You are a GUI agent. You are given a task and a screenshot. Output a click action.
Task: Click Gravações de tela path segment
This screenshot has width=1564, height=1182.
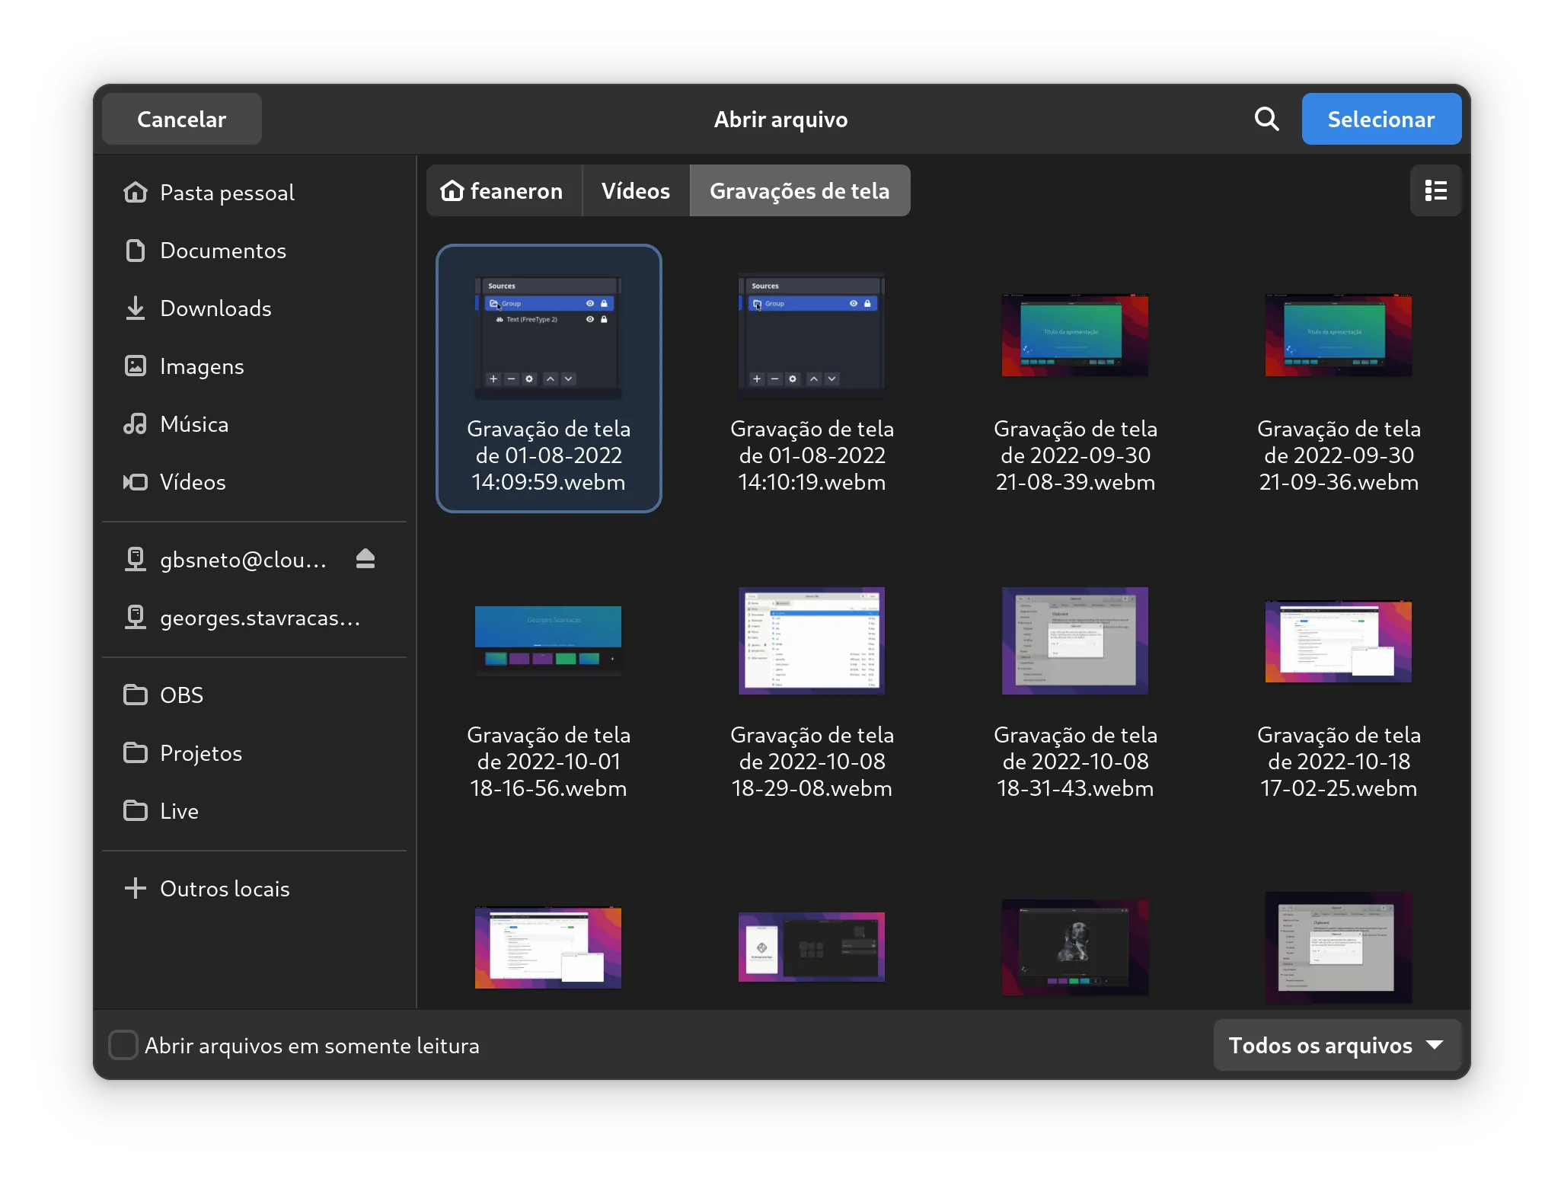(800, 191)
